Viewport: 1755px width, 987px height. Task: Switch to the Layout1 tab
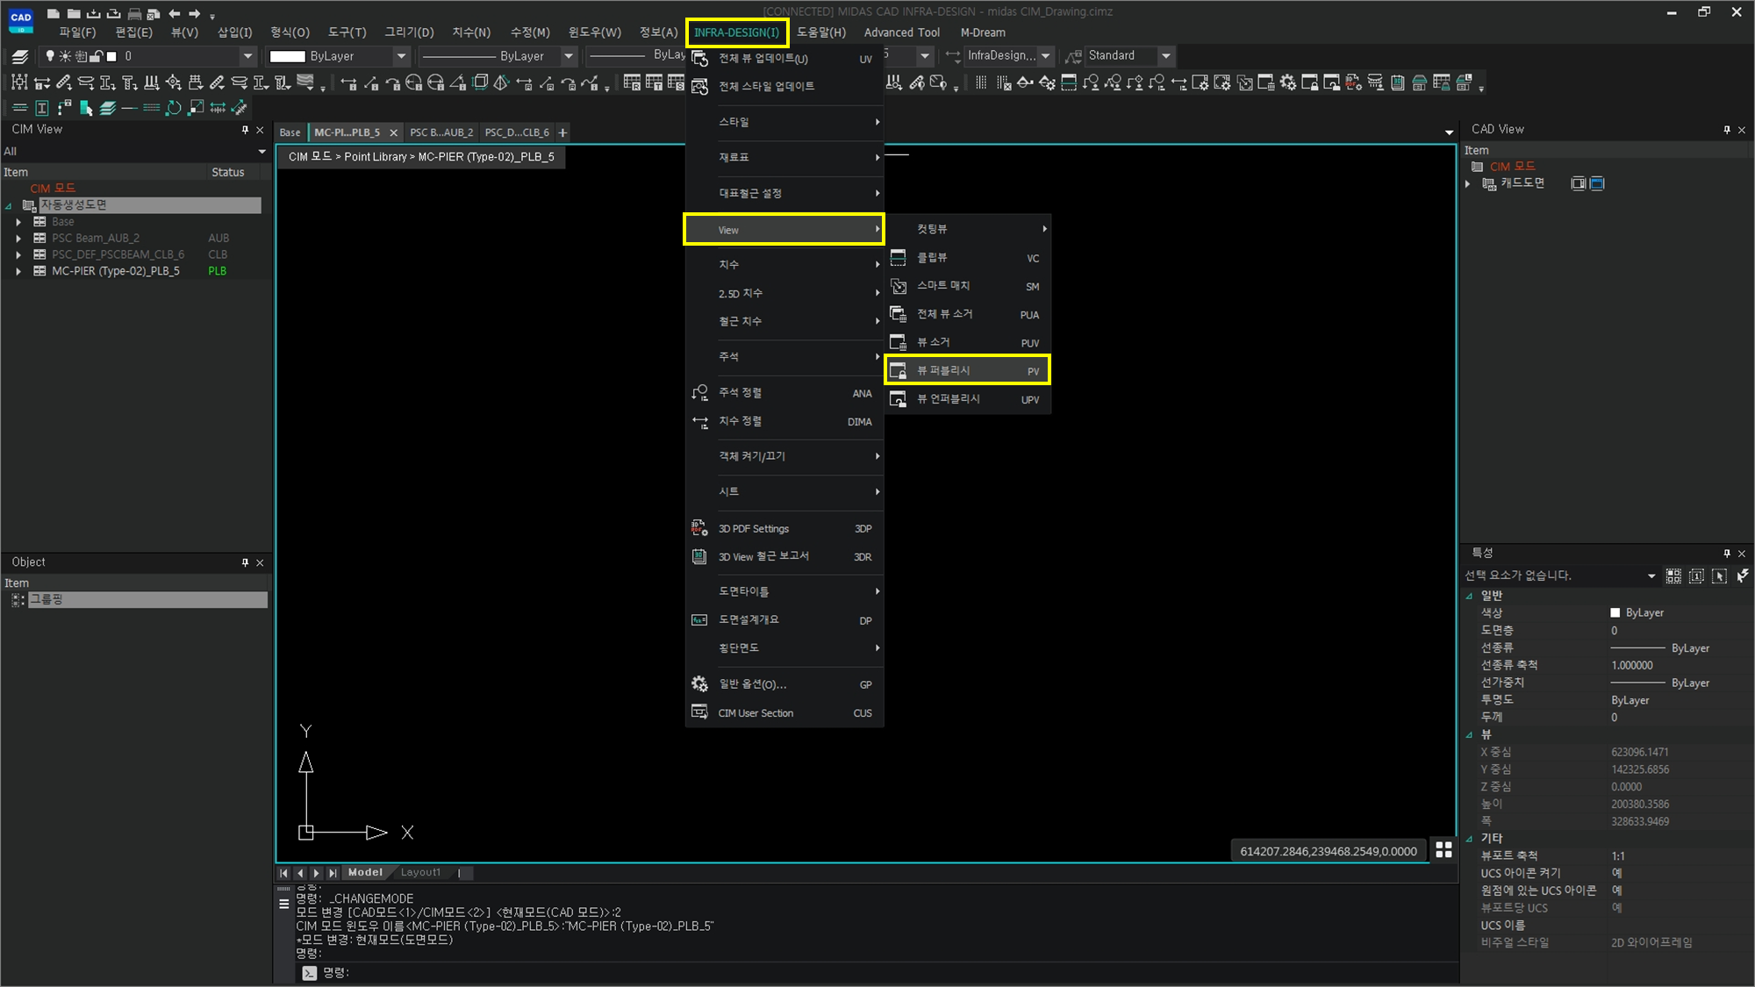tap(420, 872)
